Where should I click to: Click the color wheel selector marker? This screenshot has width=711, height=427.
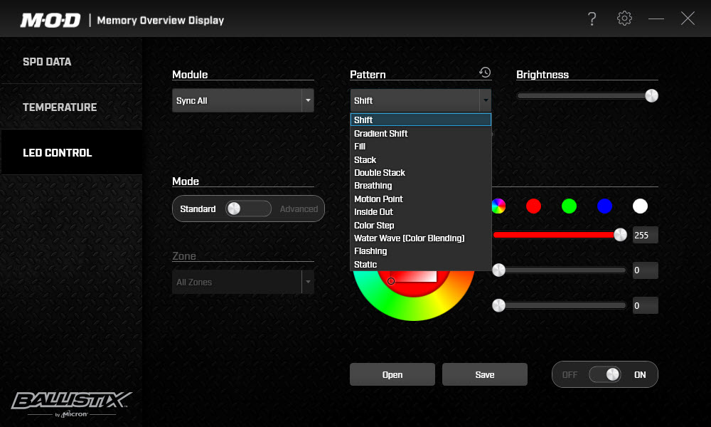tap(391, 281)
